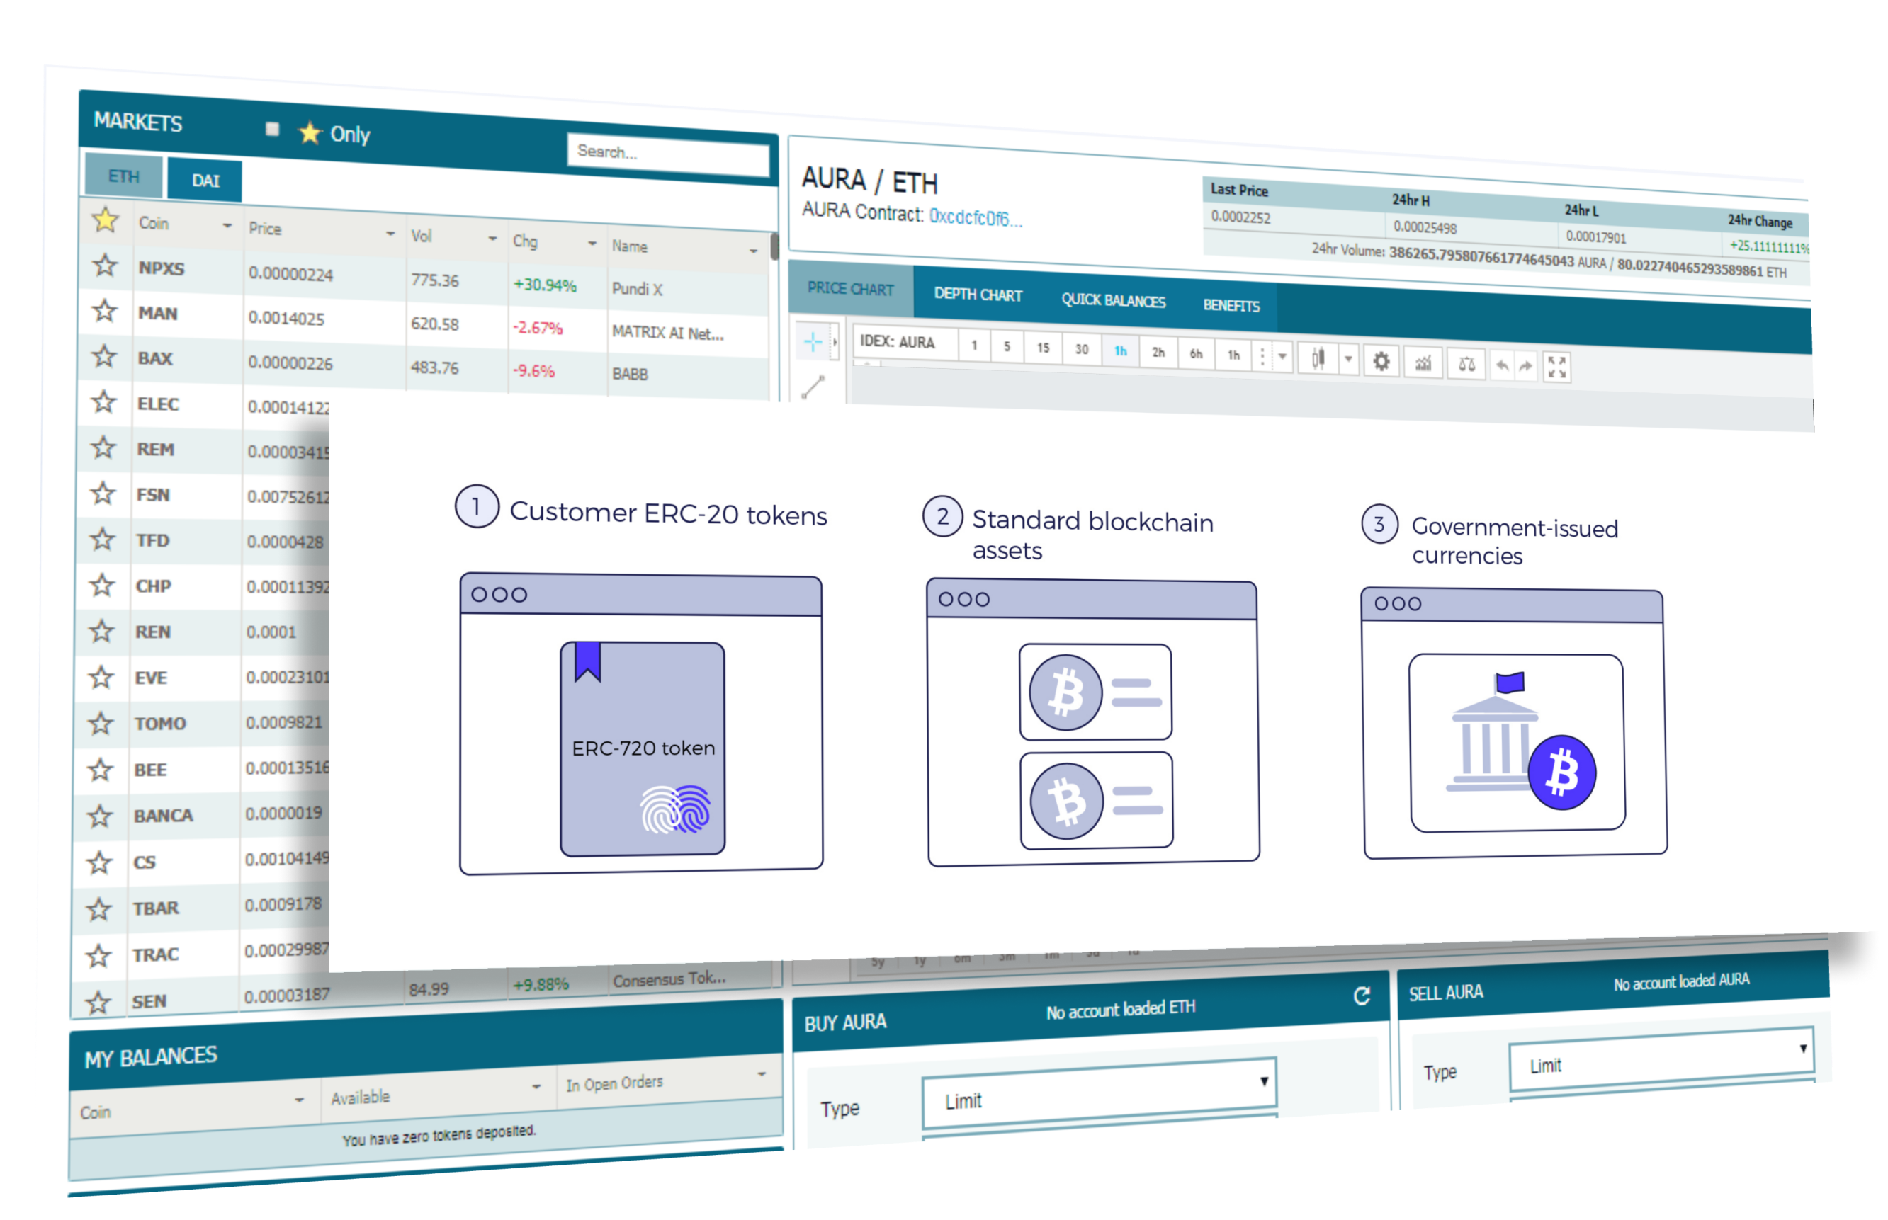Screen dimensions: 1888x1220
Task: Mark BAX as a favorite coin
Action: [104, 356]
